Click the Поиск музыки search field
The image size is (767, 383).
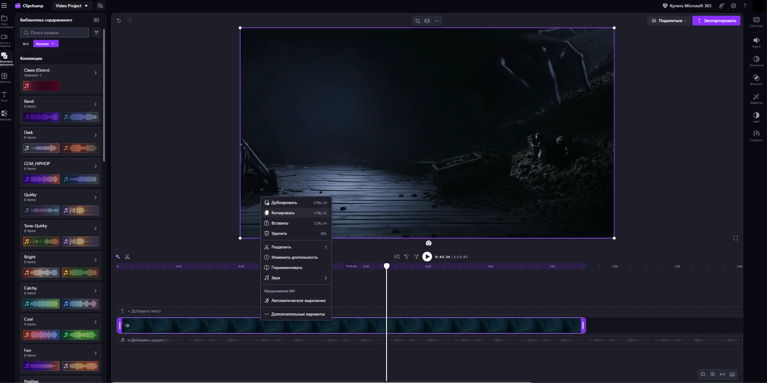55,33
